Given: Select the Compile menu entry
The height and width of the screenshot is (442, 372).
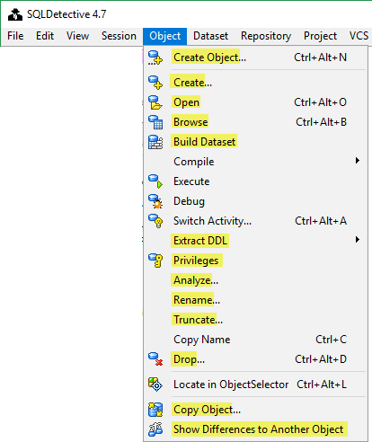Looking at the screenshot, I should coord(255,162).
